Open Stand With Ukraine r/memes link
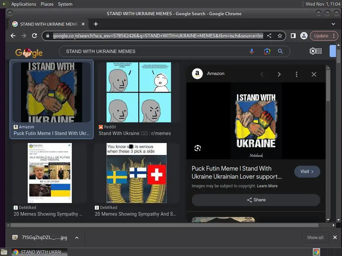The height and width of the screenshot is (256, 342). tap(135, 133)
